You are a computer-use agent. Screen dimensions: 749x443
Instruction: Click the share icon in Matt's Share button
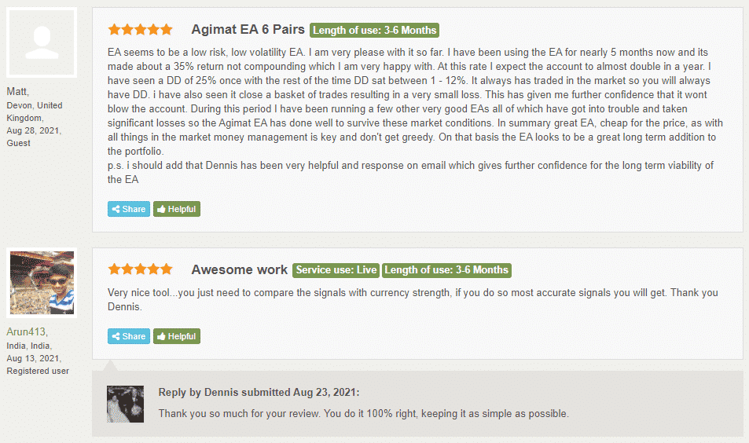pos(116,209)
